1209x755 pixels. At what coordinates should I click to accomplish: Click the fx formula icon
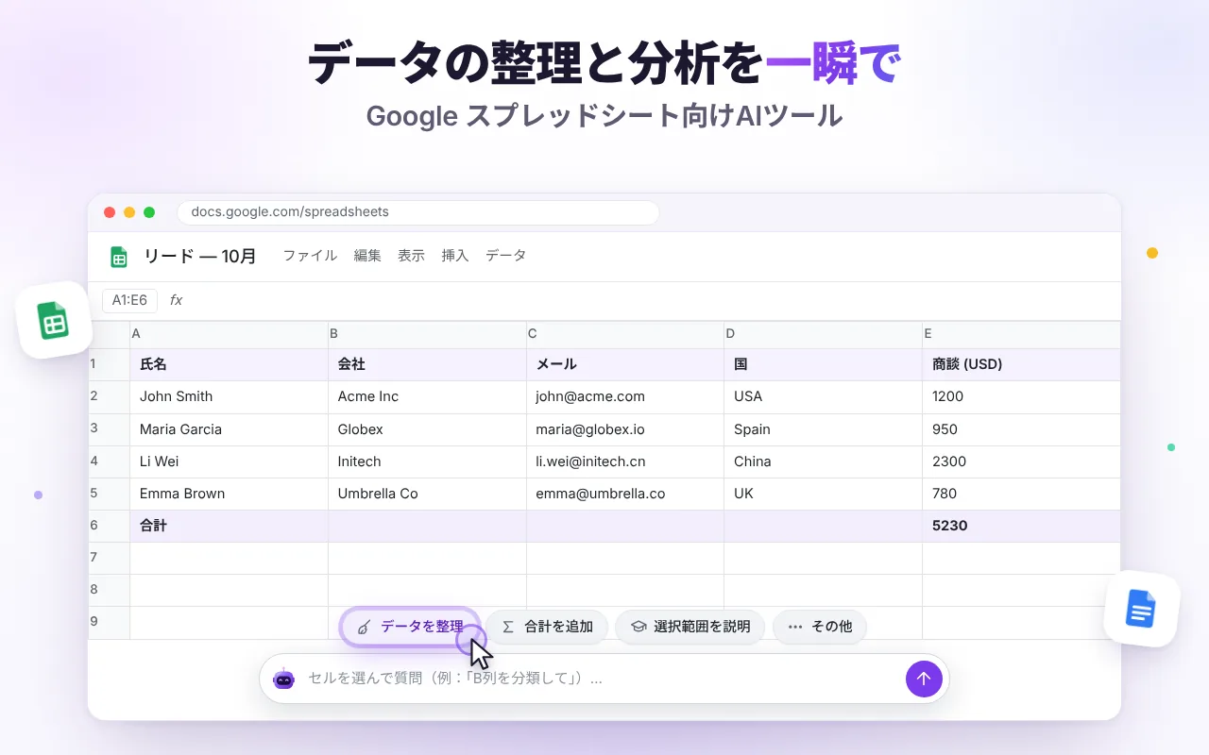(x=176, y=300)
